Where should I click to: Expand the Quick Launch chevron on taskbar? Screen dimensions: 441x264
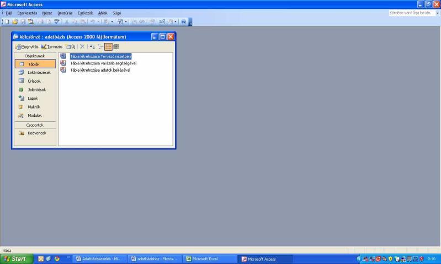tap(68, 257)
